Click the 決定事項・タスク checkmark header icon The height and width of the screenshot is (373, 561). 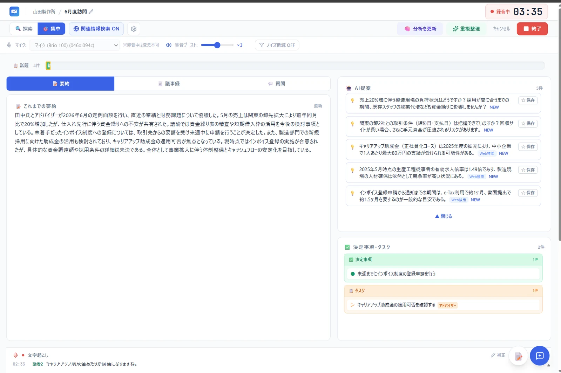point(347,247)
